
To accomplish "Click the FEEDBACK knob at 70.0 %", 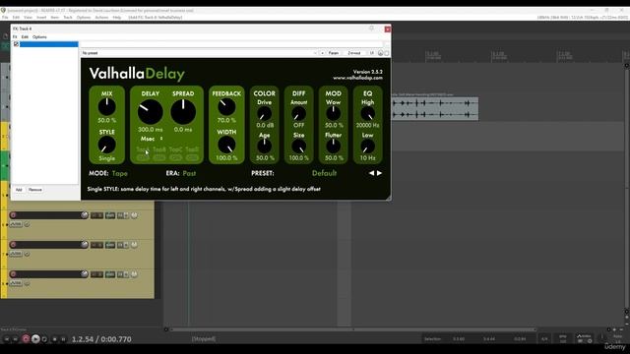I will (x=226, y=107).
